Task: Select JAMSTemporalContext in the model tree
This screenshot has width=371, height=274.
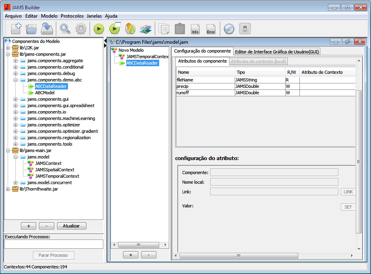Action: click(147, 57)
